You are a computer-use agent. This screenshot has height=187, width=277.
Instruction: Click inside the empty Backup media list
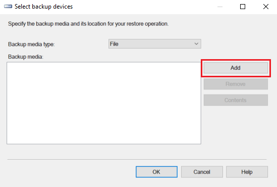tap(104, 103)
